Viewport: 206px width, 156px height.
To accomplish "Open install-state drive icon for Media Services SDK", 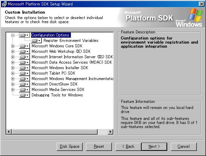I will [x=24, y=90].
